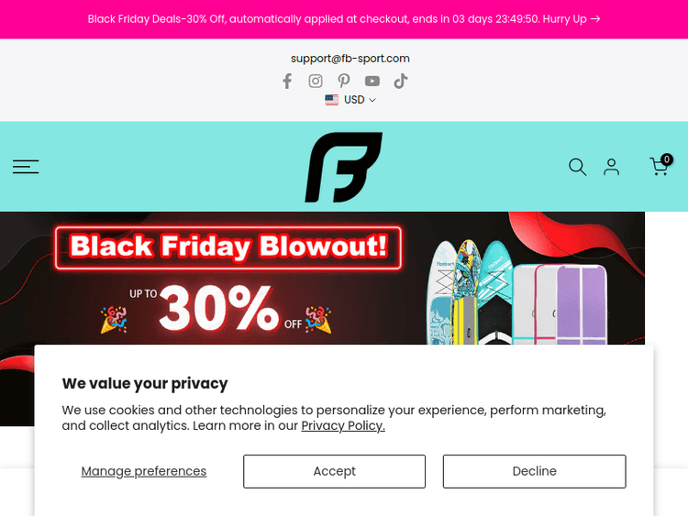Open the YouTube social icon
Viewport: 688px width, 516px height.
pyautogui.click(x=372, y=81)
